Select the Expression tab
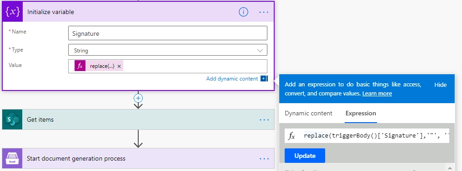This screenshot has width=462, height=171. [x=361, y=113]
